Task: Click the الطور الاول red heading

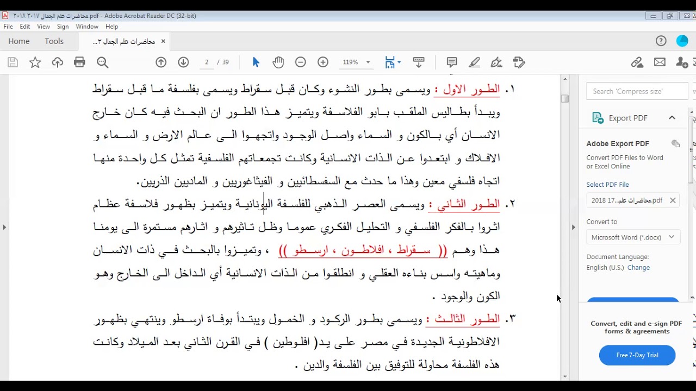Action: pos(467,90)
